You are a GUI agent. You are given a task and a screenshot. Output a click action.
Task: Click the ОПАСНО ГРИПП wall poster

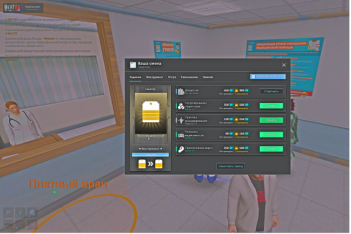point(168,50)
